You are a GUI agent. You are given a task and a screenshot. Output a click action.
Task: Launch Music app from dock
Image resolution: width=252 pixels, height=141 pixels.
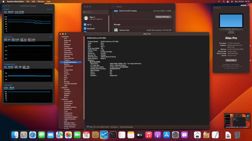(149, 135)
